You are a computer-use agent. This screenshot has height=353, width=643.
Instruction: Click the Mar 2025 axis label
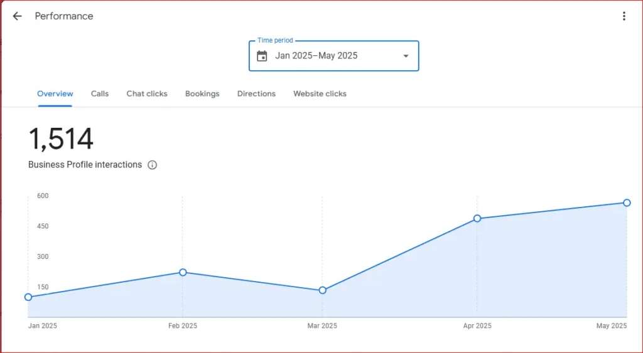tap(322, 326)
